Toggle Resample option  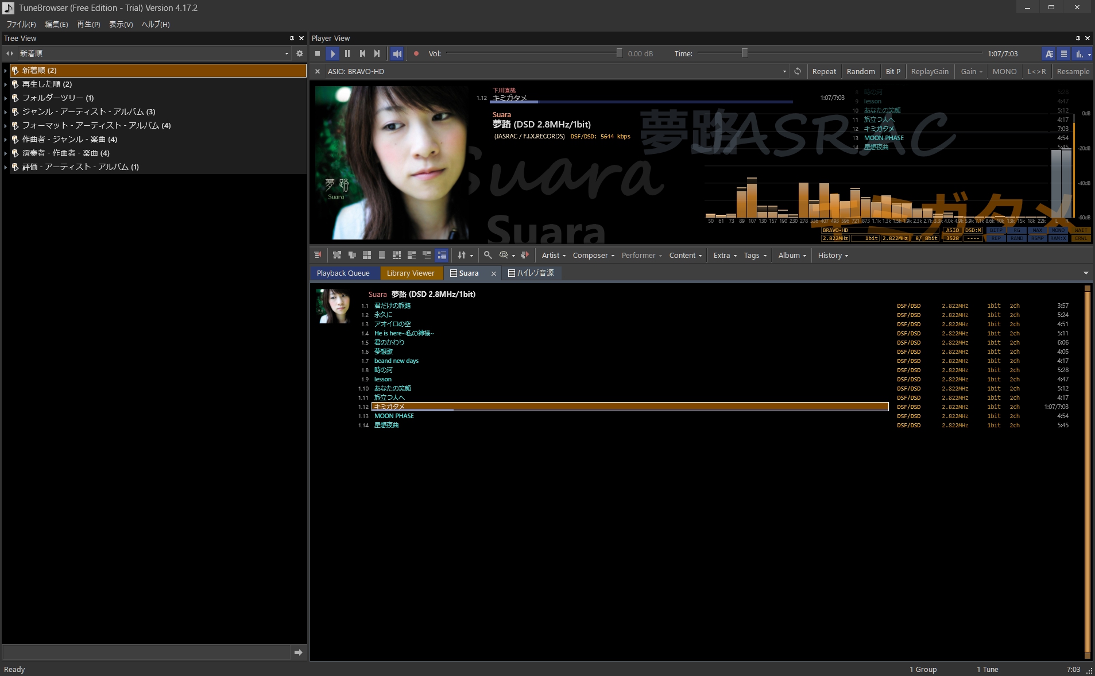click(1073, 71)
